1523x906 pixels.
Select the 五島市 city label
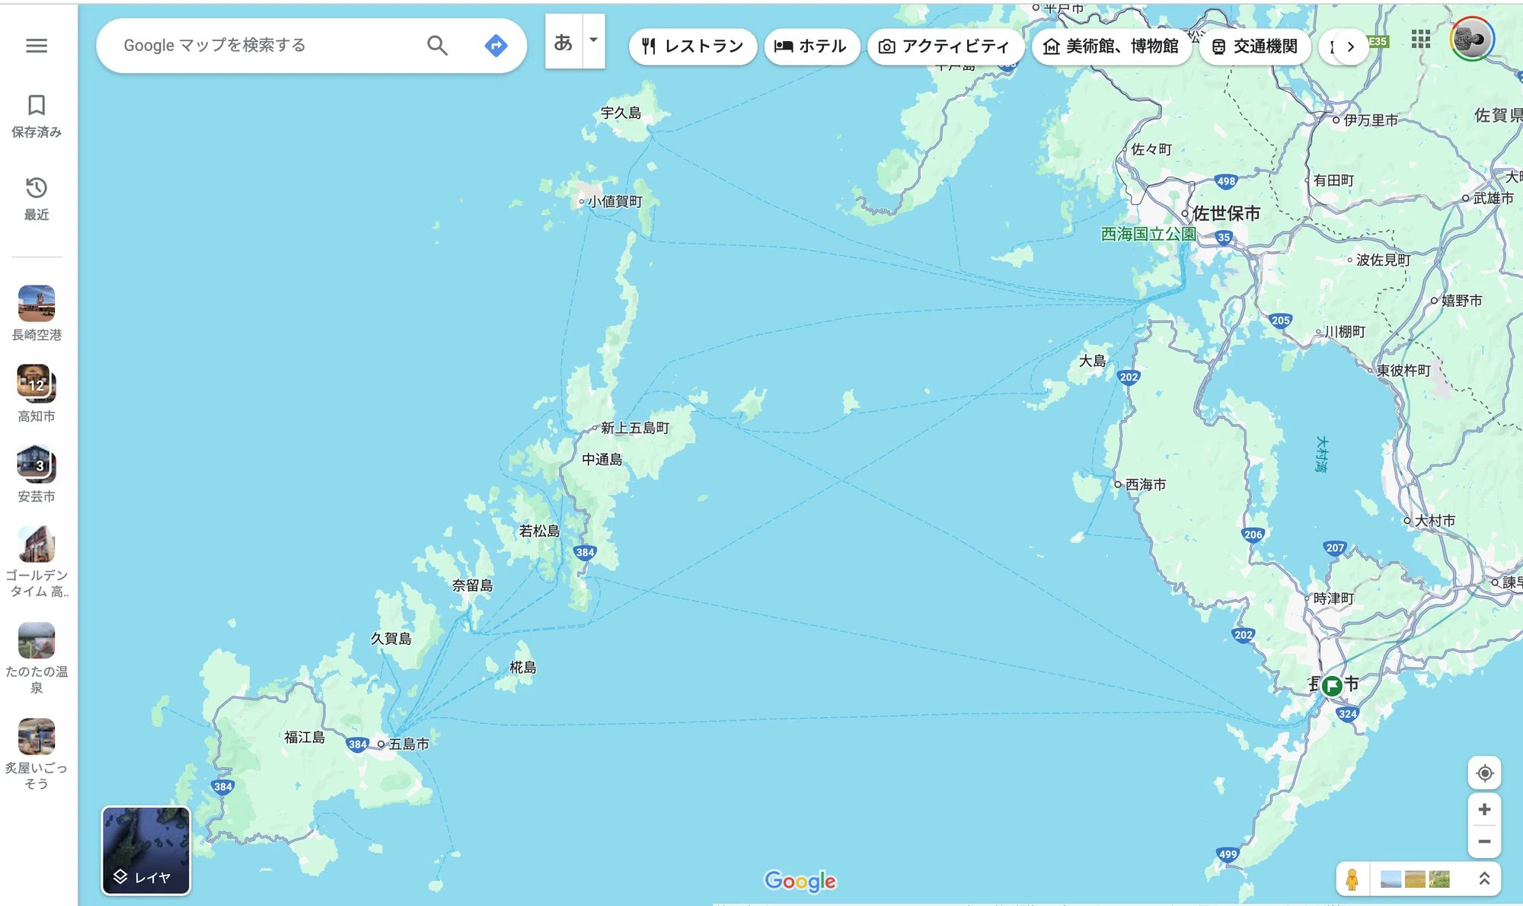pyautogui.click(x=409, y=744)
